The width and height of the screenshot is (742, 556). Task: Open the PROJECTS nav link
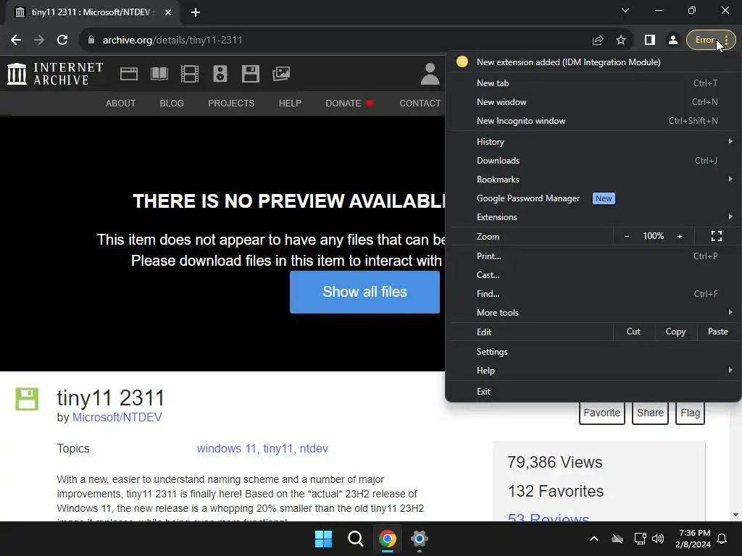point(231,103)
